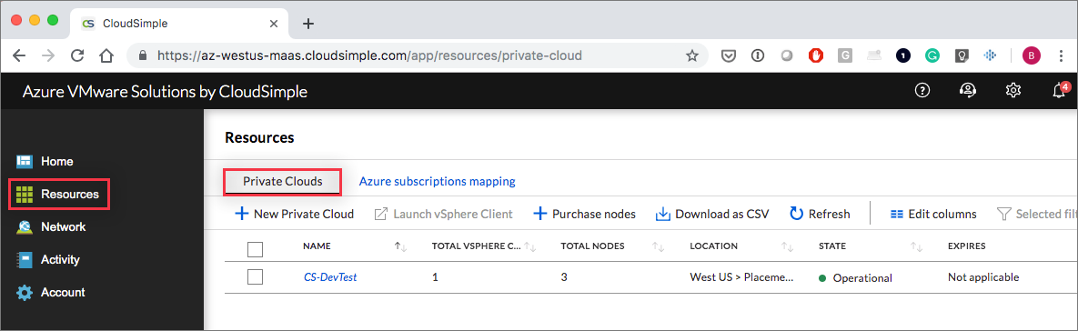Open the Account gear icon in sidebar
The width and height of the screenshot is (1078, 331).
25,293
